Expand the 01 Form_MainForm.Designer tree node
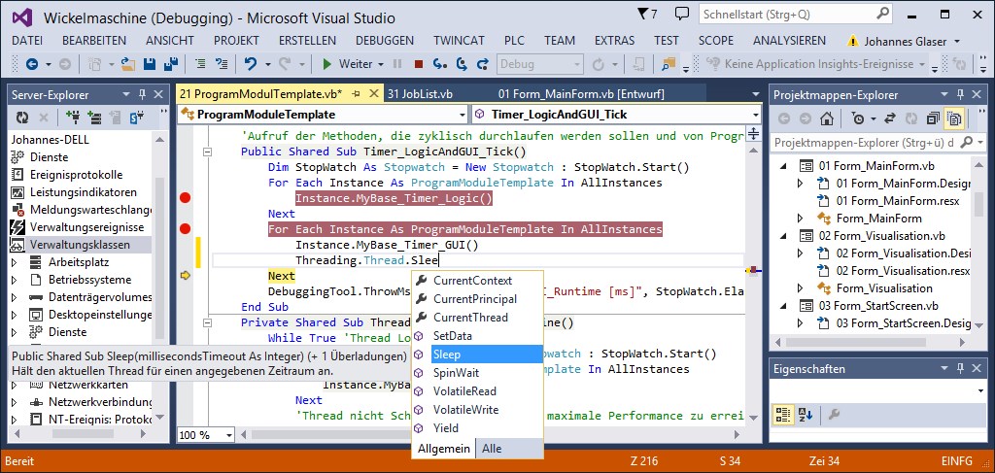 [x=800, y=184]
